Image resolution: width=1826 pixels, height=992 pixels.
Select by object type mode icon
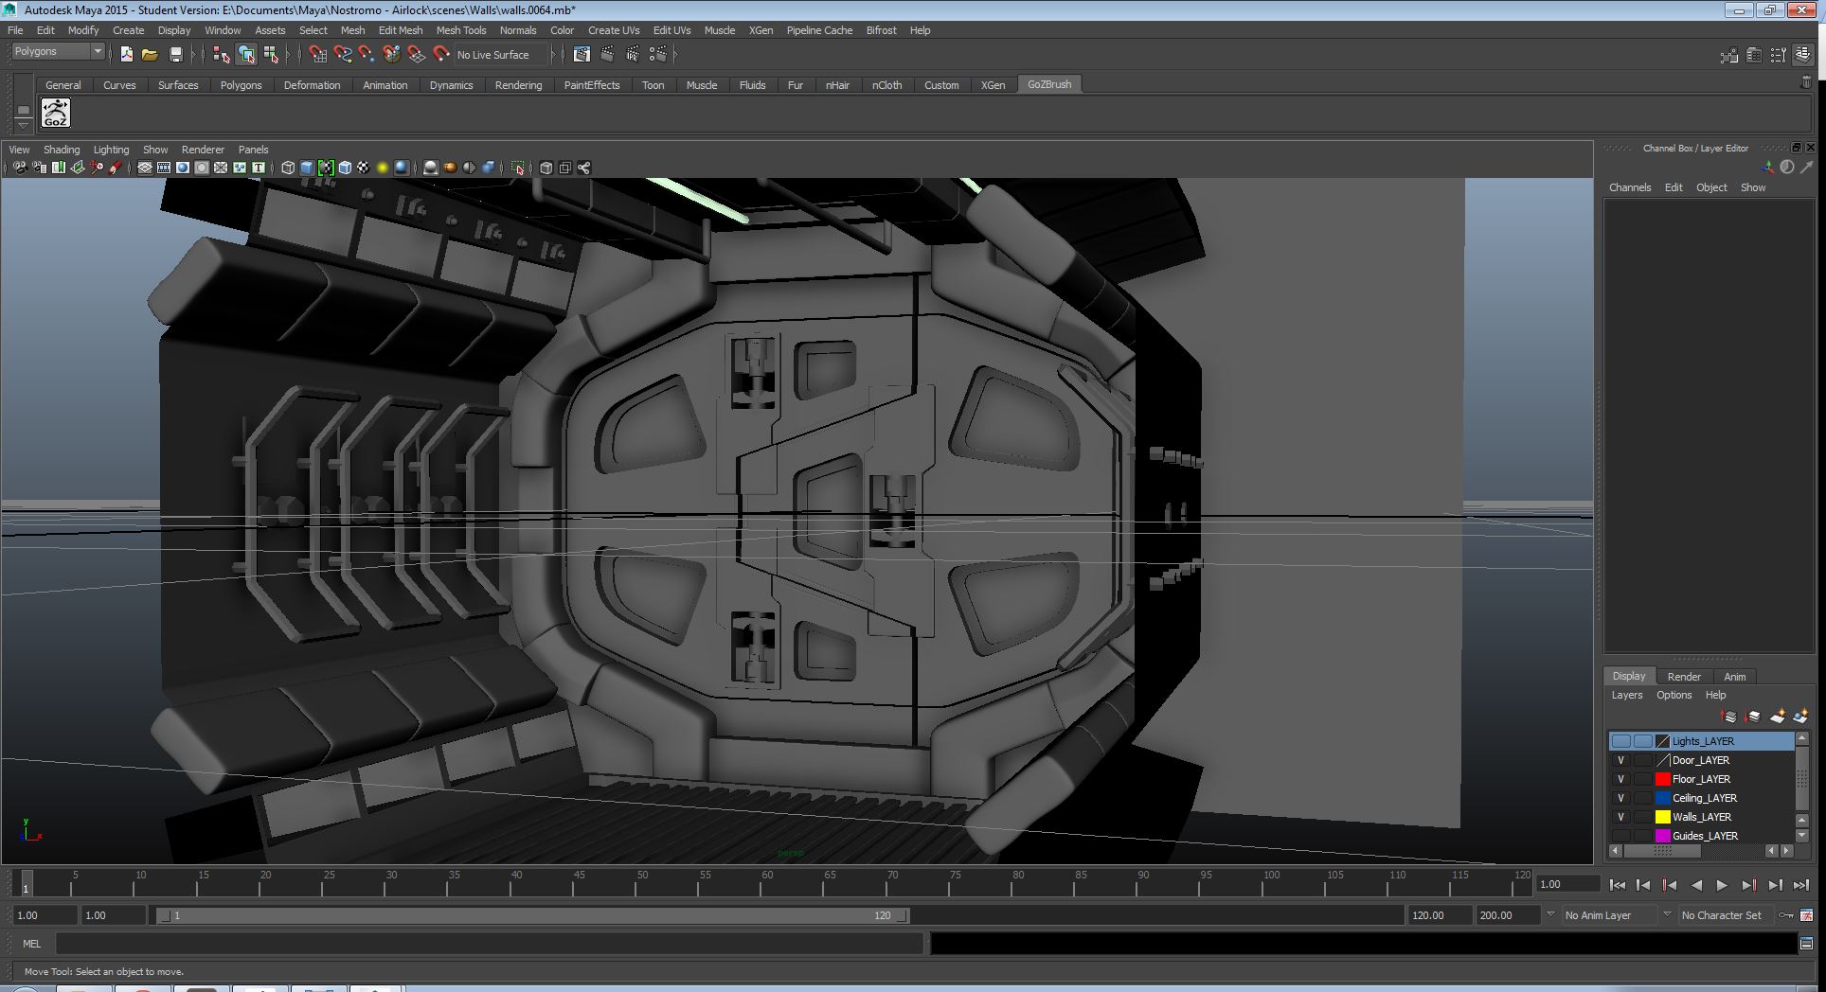click(246, 55)
